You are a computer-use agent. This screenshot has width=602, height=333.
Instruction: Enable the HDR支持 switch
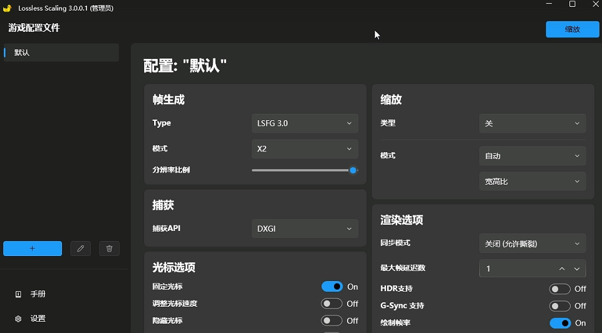click(560, 289)
